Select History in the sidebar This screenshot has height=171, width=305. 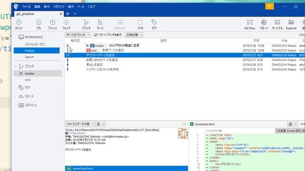(x=37, y=51)
